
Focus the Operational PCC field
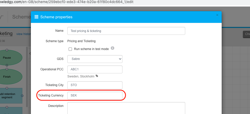point(95,70)
